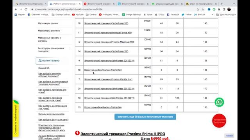
Task: Expand the hidden bookmarks overflow chevron
Action: [x=212, y=15]
